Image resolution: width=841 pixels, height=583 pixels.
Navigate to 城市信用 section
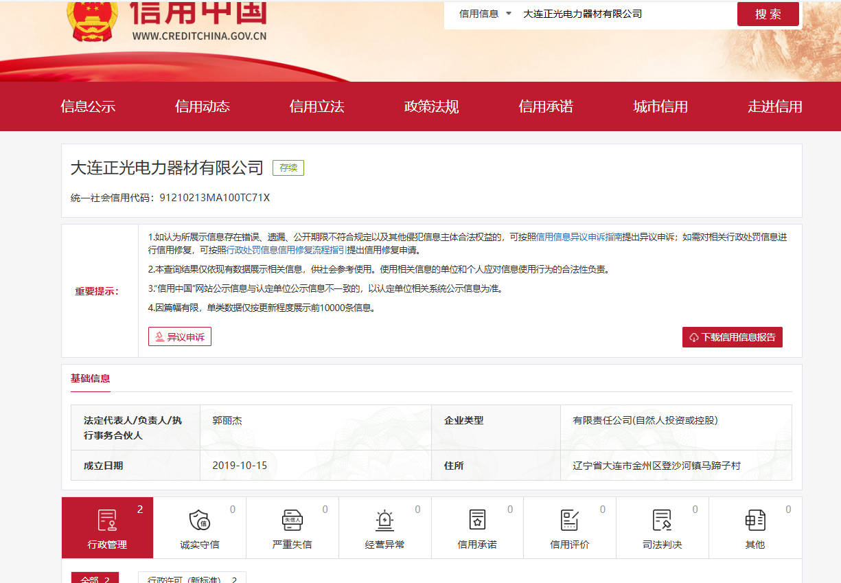point(660,106)
